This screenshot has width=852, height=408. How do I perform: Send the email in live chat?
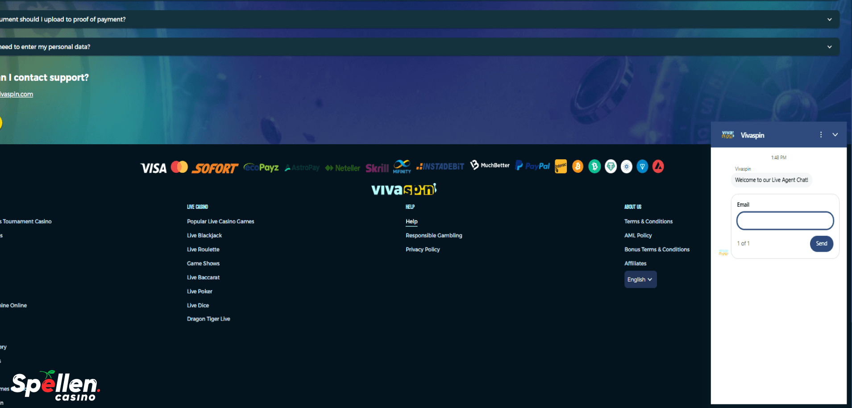click(x=822, y=244)
